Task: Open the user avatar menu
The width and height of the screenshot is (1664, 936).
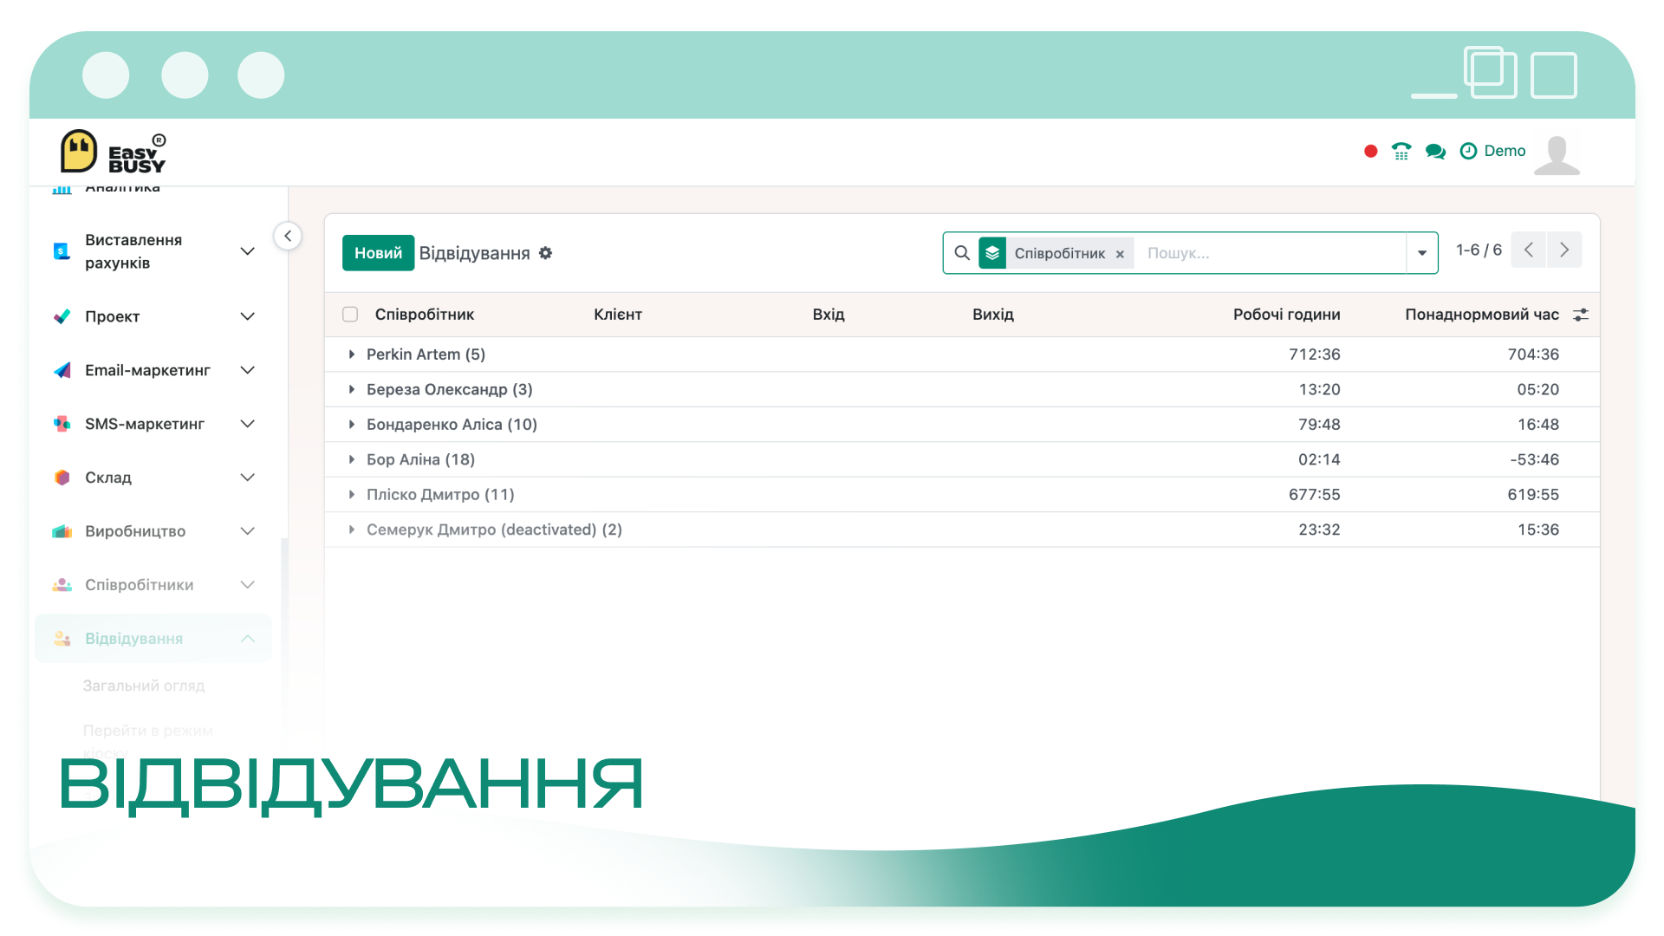Action: (x=1557, y=154)
